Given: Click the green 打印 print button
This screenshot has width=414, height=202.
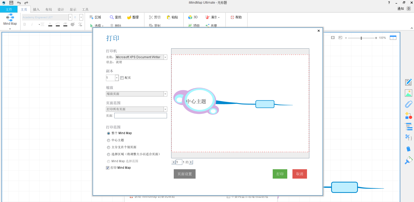Looking at the screenshot, I should [280, 174].
